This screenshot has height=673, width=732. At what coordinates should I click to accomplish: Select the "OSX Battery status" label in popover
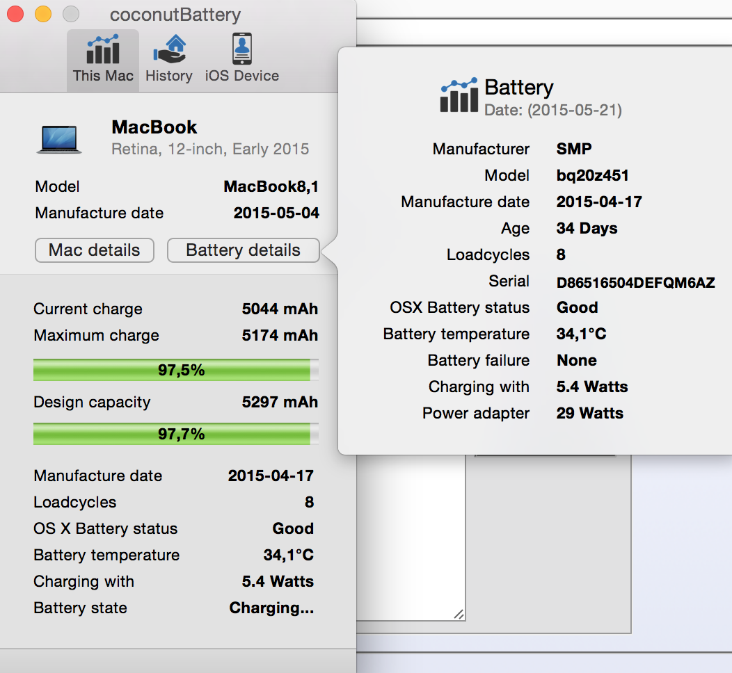pos(460,308)
